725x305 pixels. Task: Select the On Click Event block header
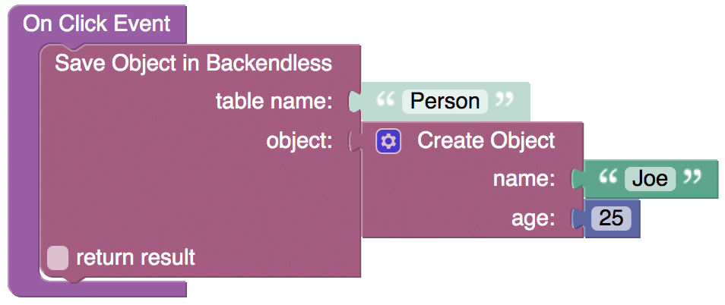click(97, 24)
